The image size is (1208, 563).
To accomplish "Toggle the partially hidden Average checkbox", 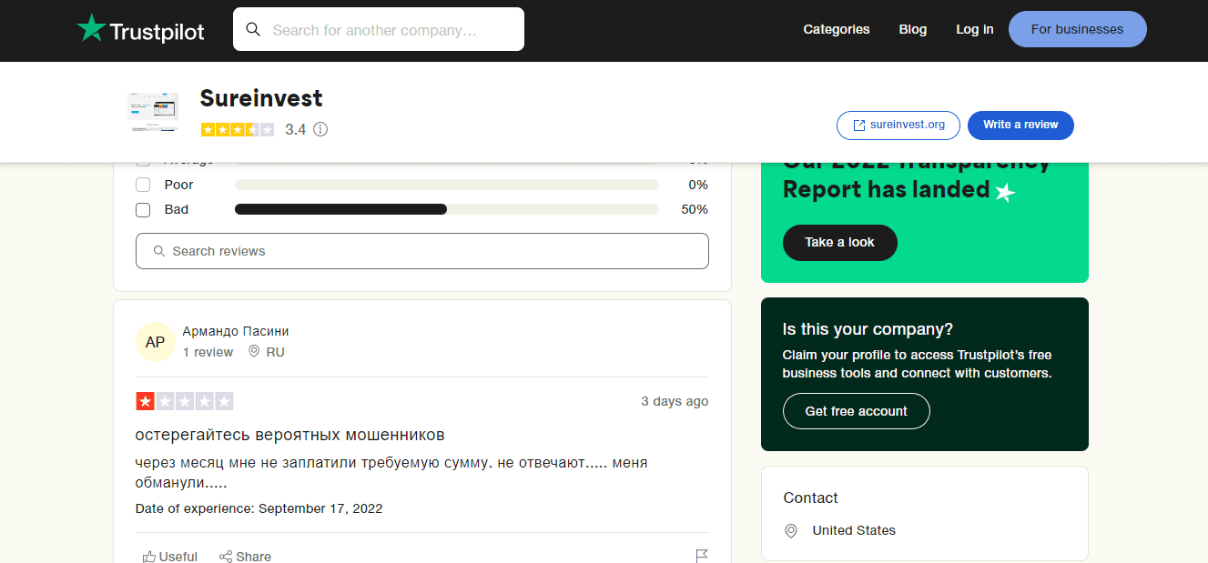I will (x=143, y=163).
